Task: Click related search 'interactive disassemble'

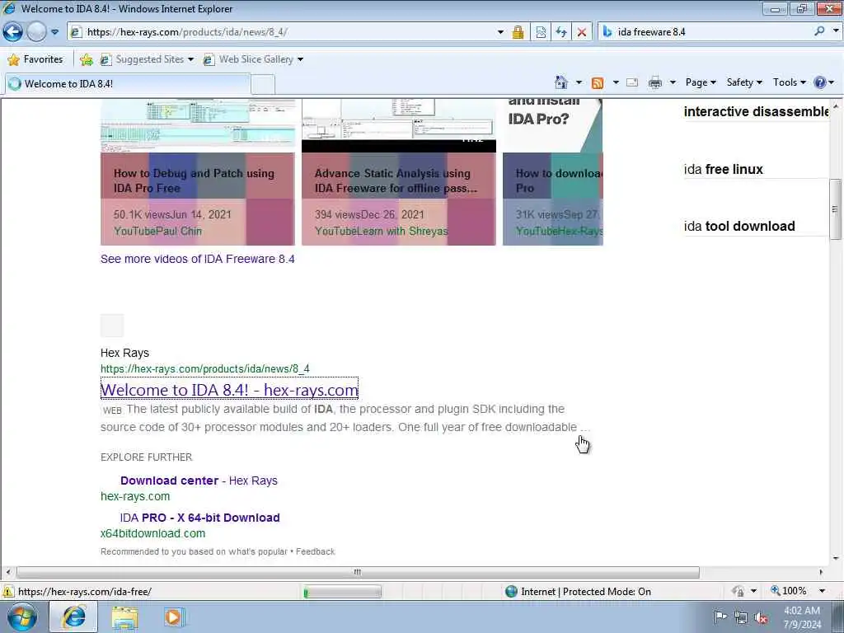Action: [x=757, y=111]
